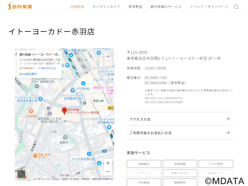This screenshot has height=186, width=248.
Task: Expand the アクセス方法 section
Action: click(180, 119)
